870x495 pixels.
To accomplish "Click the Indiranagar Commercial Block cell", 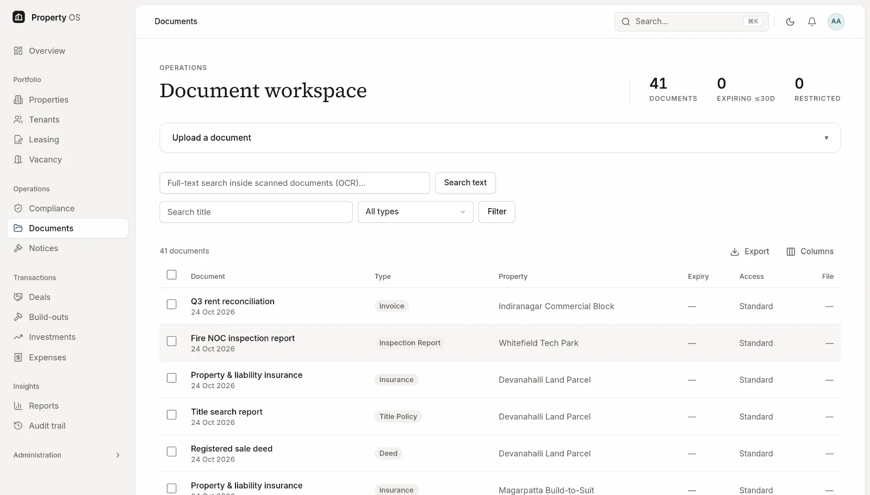I will point(556,306).
